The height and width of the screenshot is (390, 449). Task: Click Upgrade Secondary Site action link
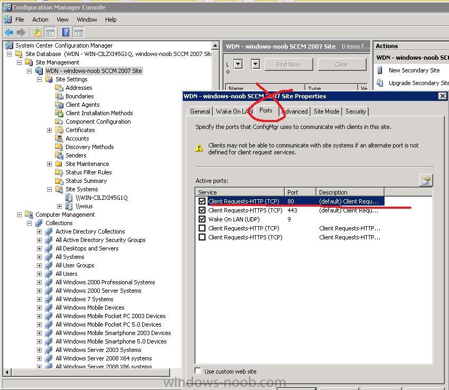419,83
